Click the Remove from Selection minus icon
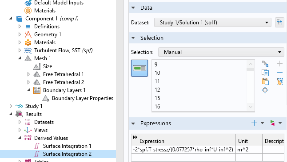Image resolution: width=287 pixels, height=162 pixels. click(280, 73)
